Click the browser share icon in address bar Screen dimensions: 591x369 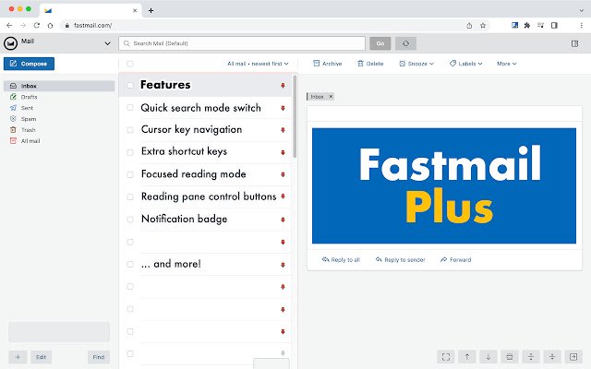[469, 26]
